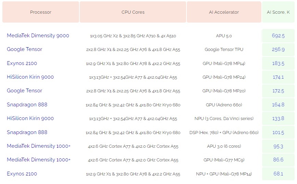Open the Exynos 2100 link scoring 183.5
Image resolution: width=297 pixels, height=184 pixels.
coord(22,63)
